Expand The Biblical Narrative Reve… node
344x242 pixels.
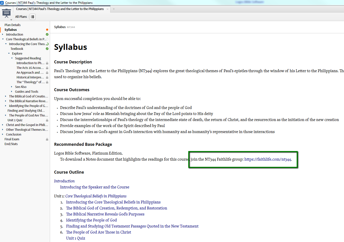tap(6, 101)
